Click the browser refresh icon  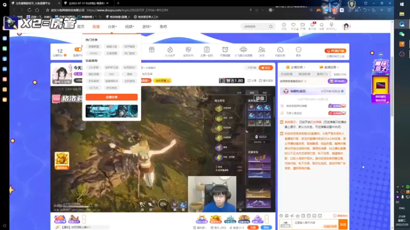pyautogui.click(x=29, y=10)
